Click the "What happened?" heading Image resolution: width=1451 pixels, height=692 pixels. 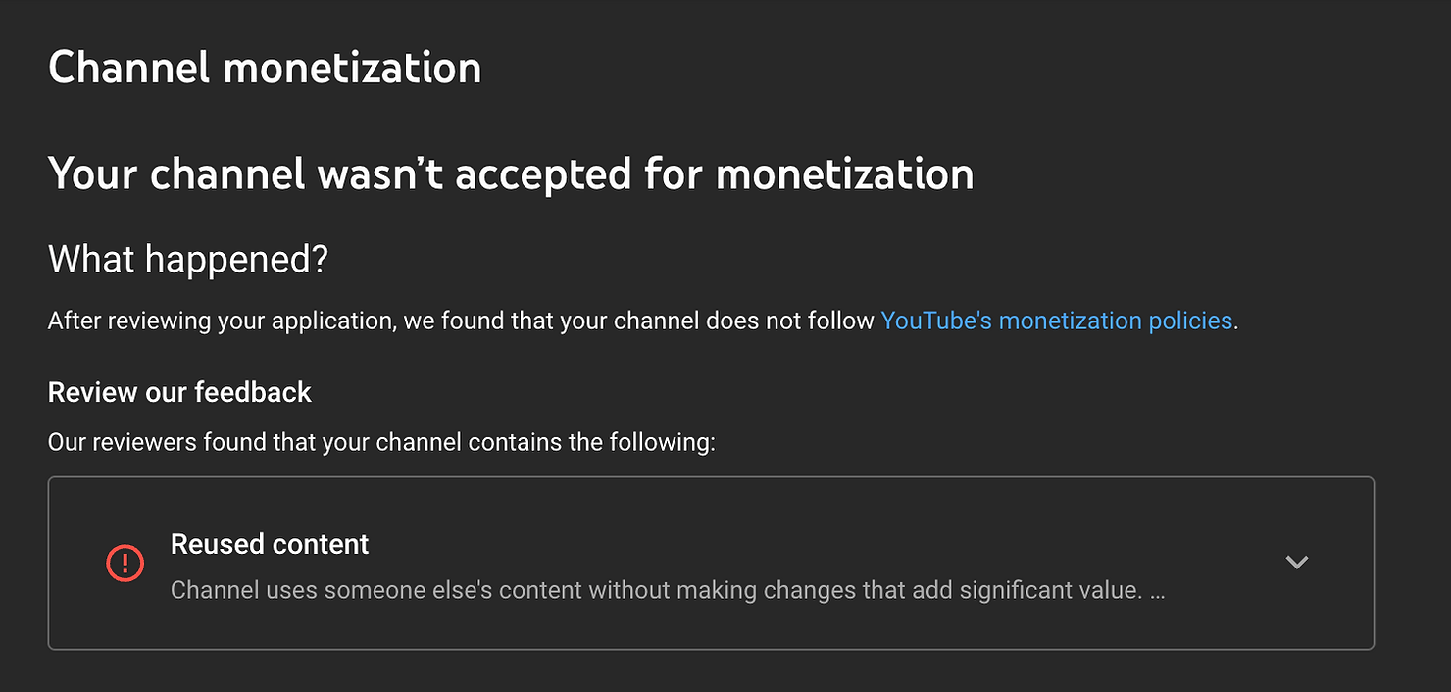pyautogui.click(x=187, y=260)
